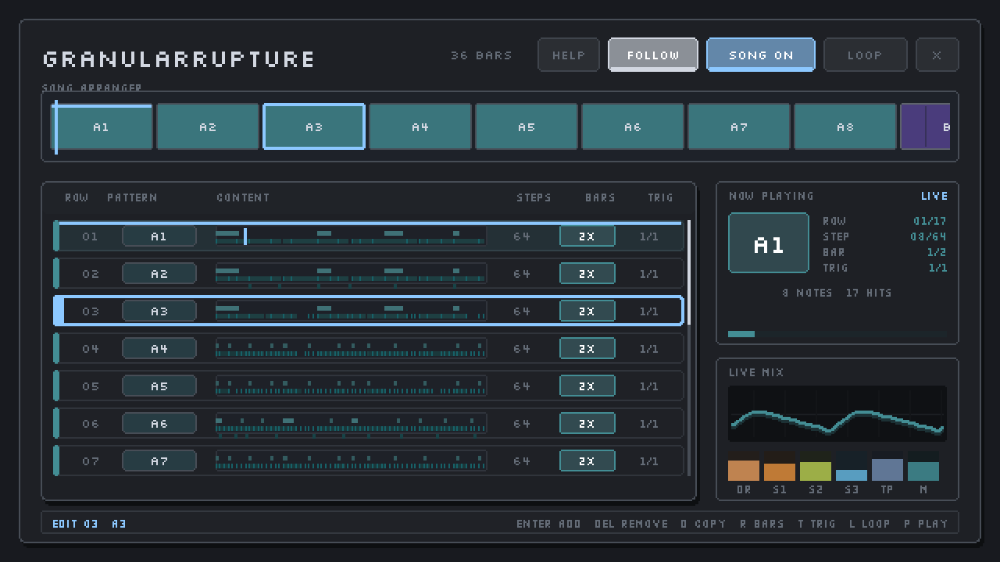
Task: Click the content preview of row 01
Action: coord(351,237)
